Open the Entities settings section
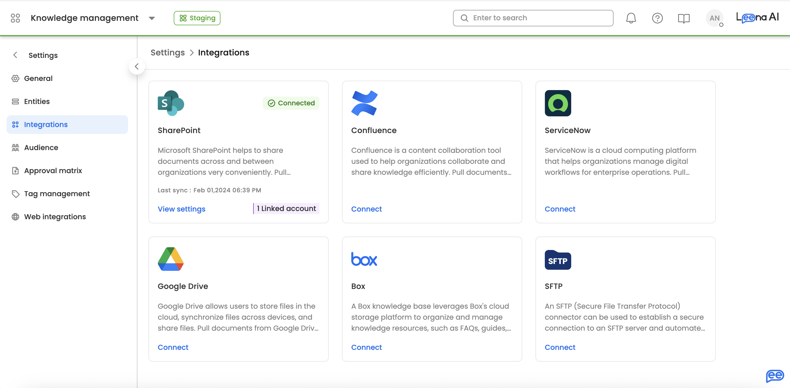Screen dimensions: 790x388 coord(37,101)
